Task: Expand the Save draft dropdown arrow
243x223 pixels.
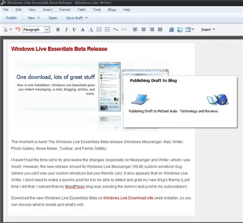Action: pyautogui.click(x=87, y=18)
